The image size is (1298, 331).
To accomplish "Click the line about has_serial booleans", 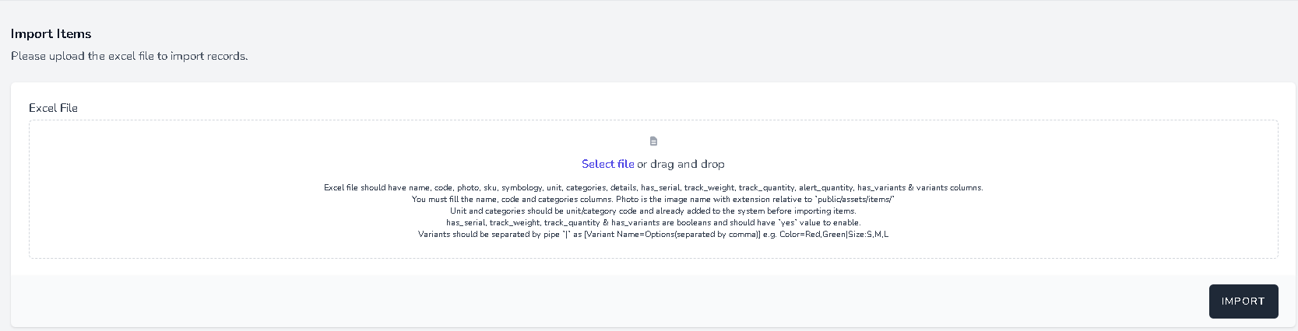I will click(653, 222).
